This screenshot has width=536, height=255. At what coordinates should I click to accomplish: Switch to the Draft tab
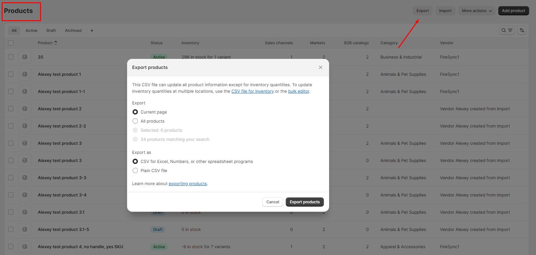(51, 31)
